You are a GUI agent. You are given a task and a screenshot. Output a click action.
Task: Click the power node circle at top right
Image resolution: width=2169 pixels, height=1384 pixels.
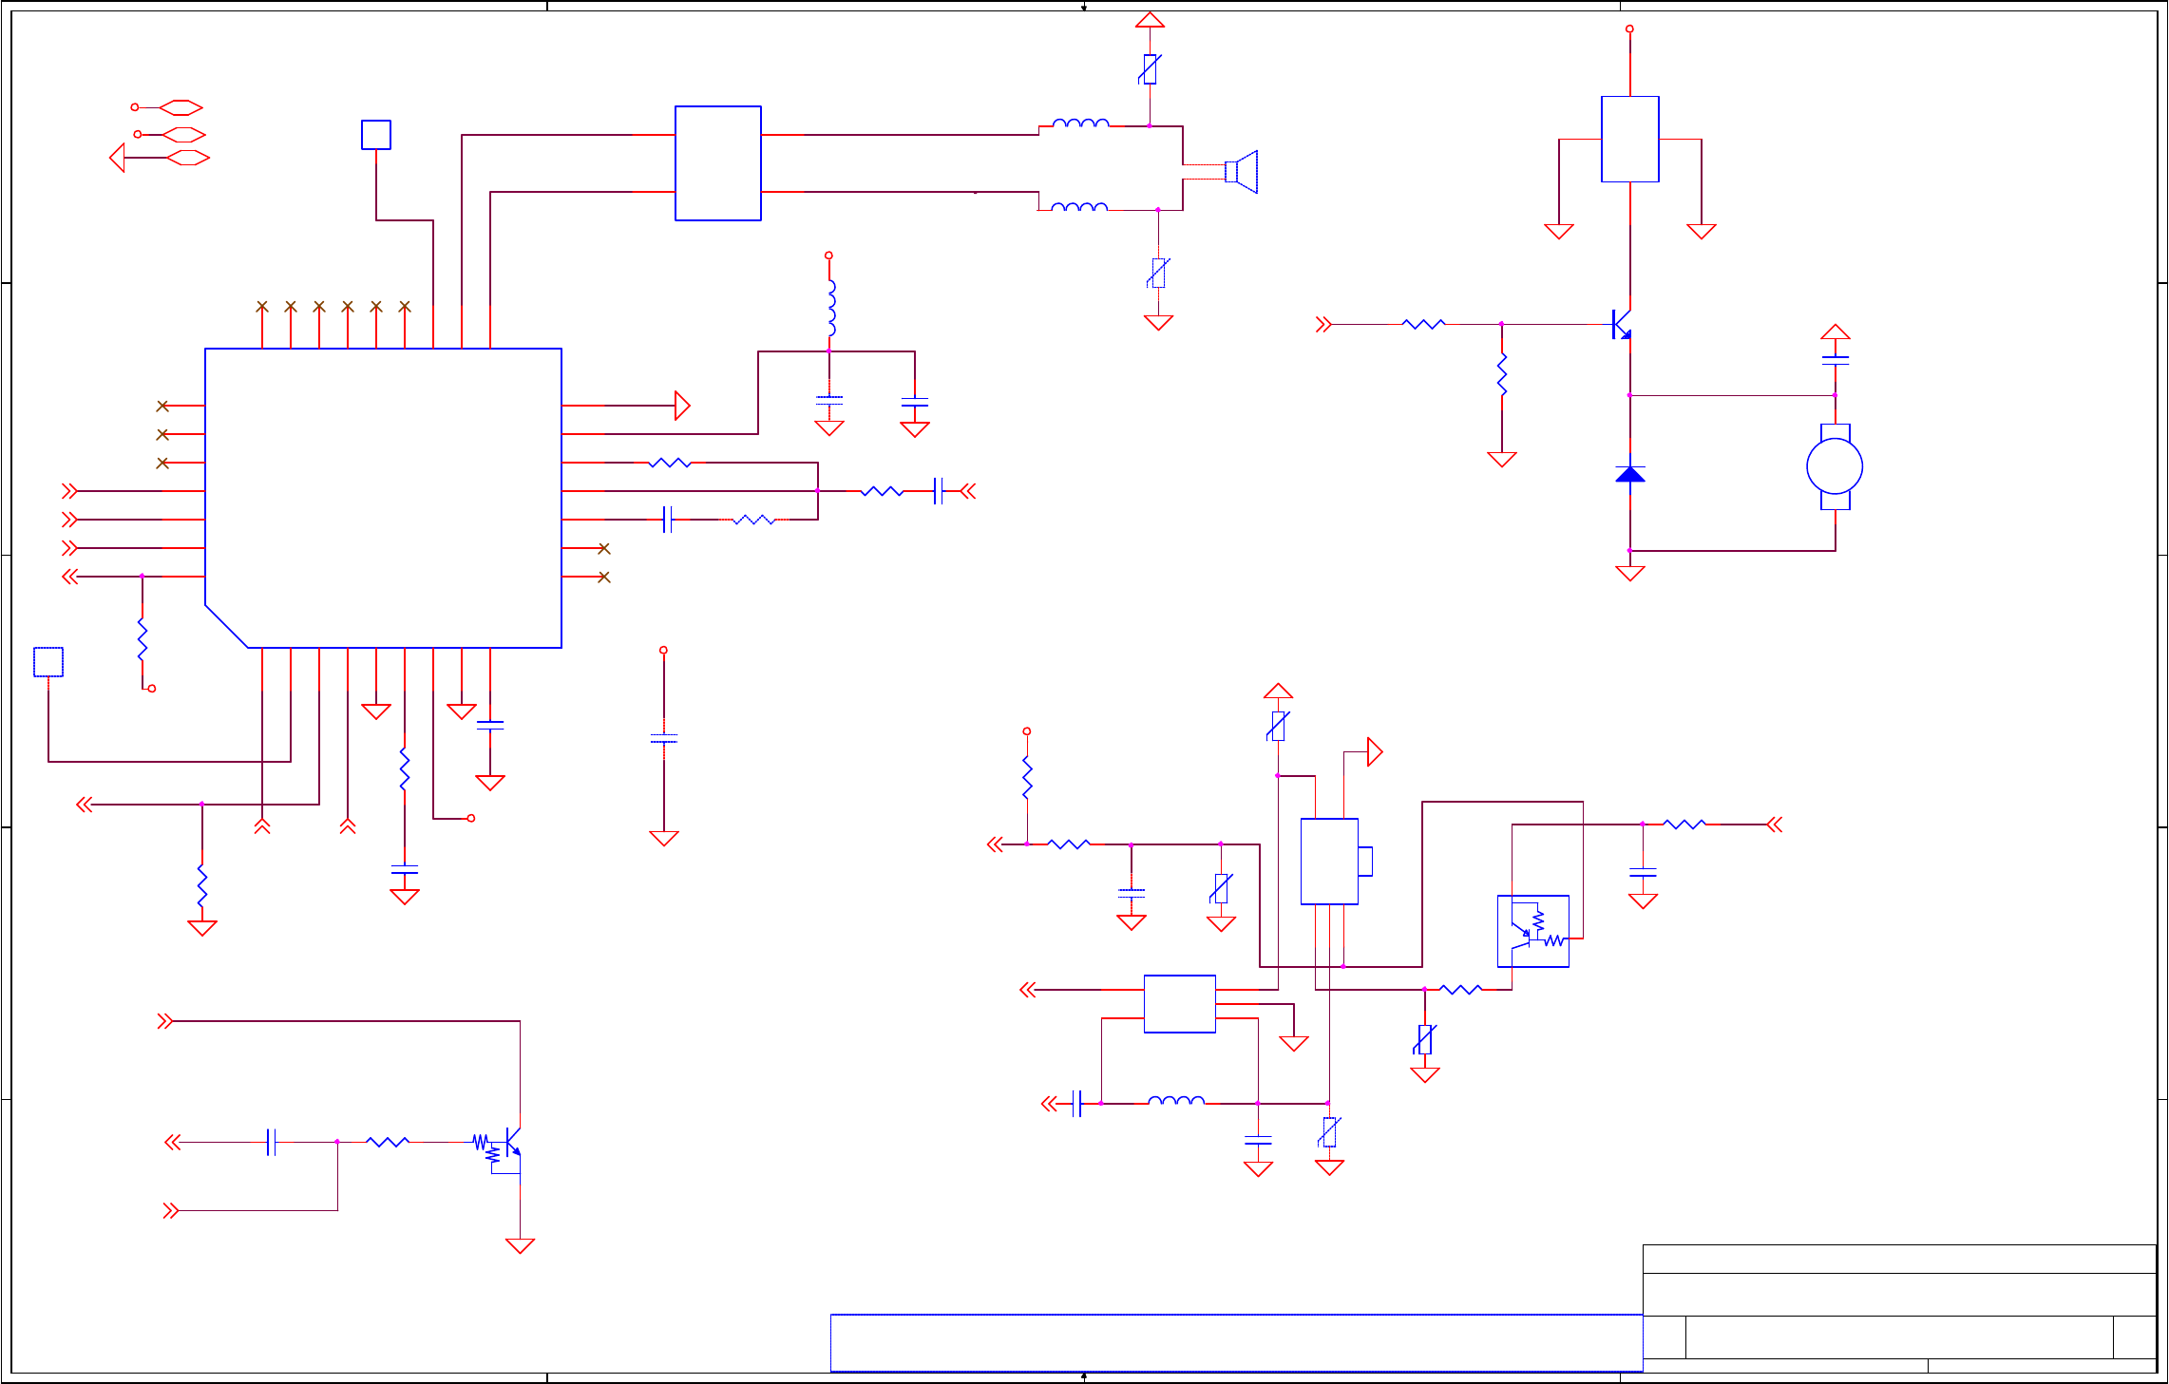click(x=1630, y=28)
